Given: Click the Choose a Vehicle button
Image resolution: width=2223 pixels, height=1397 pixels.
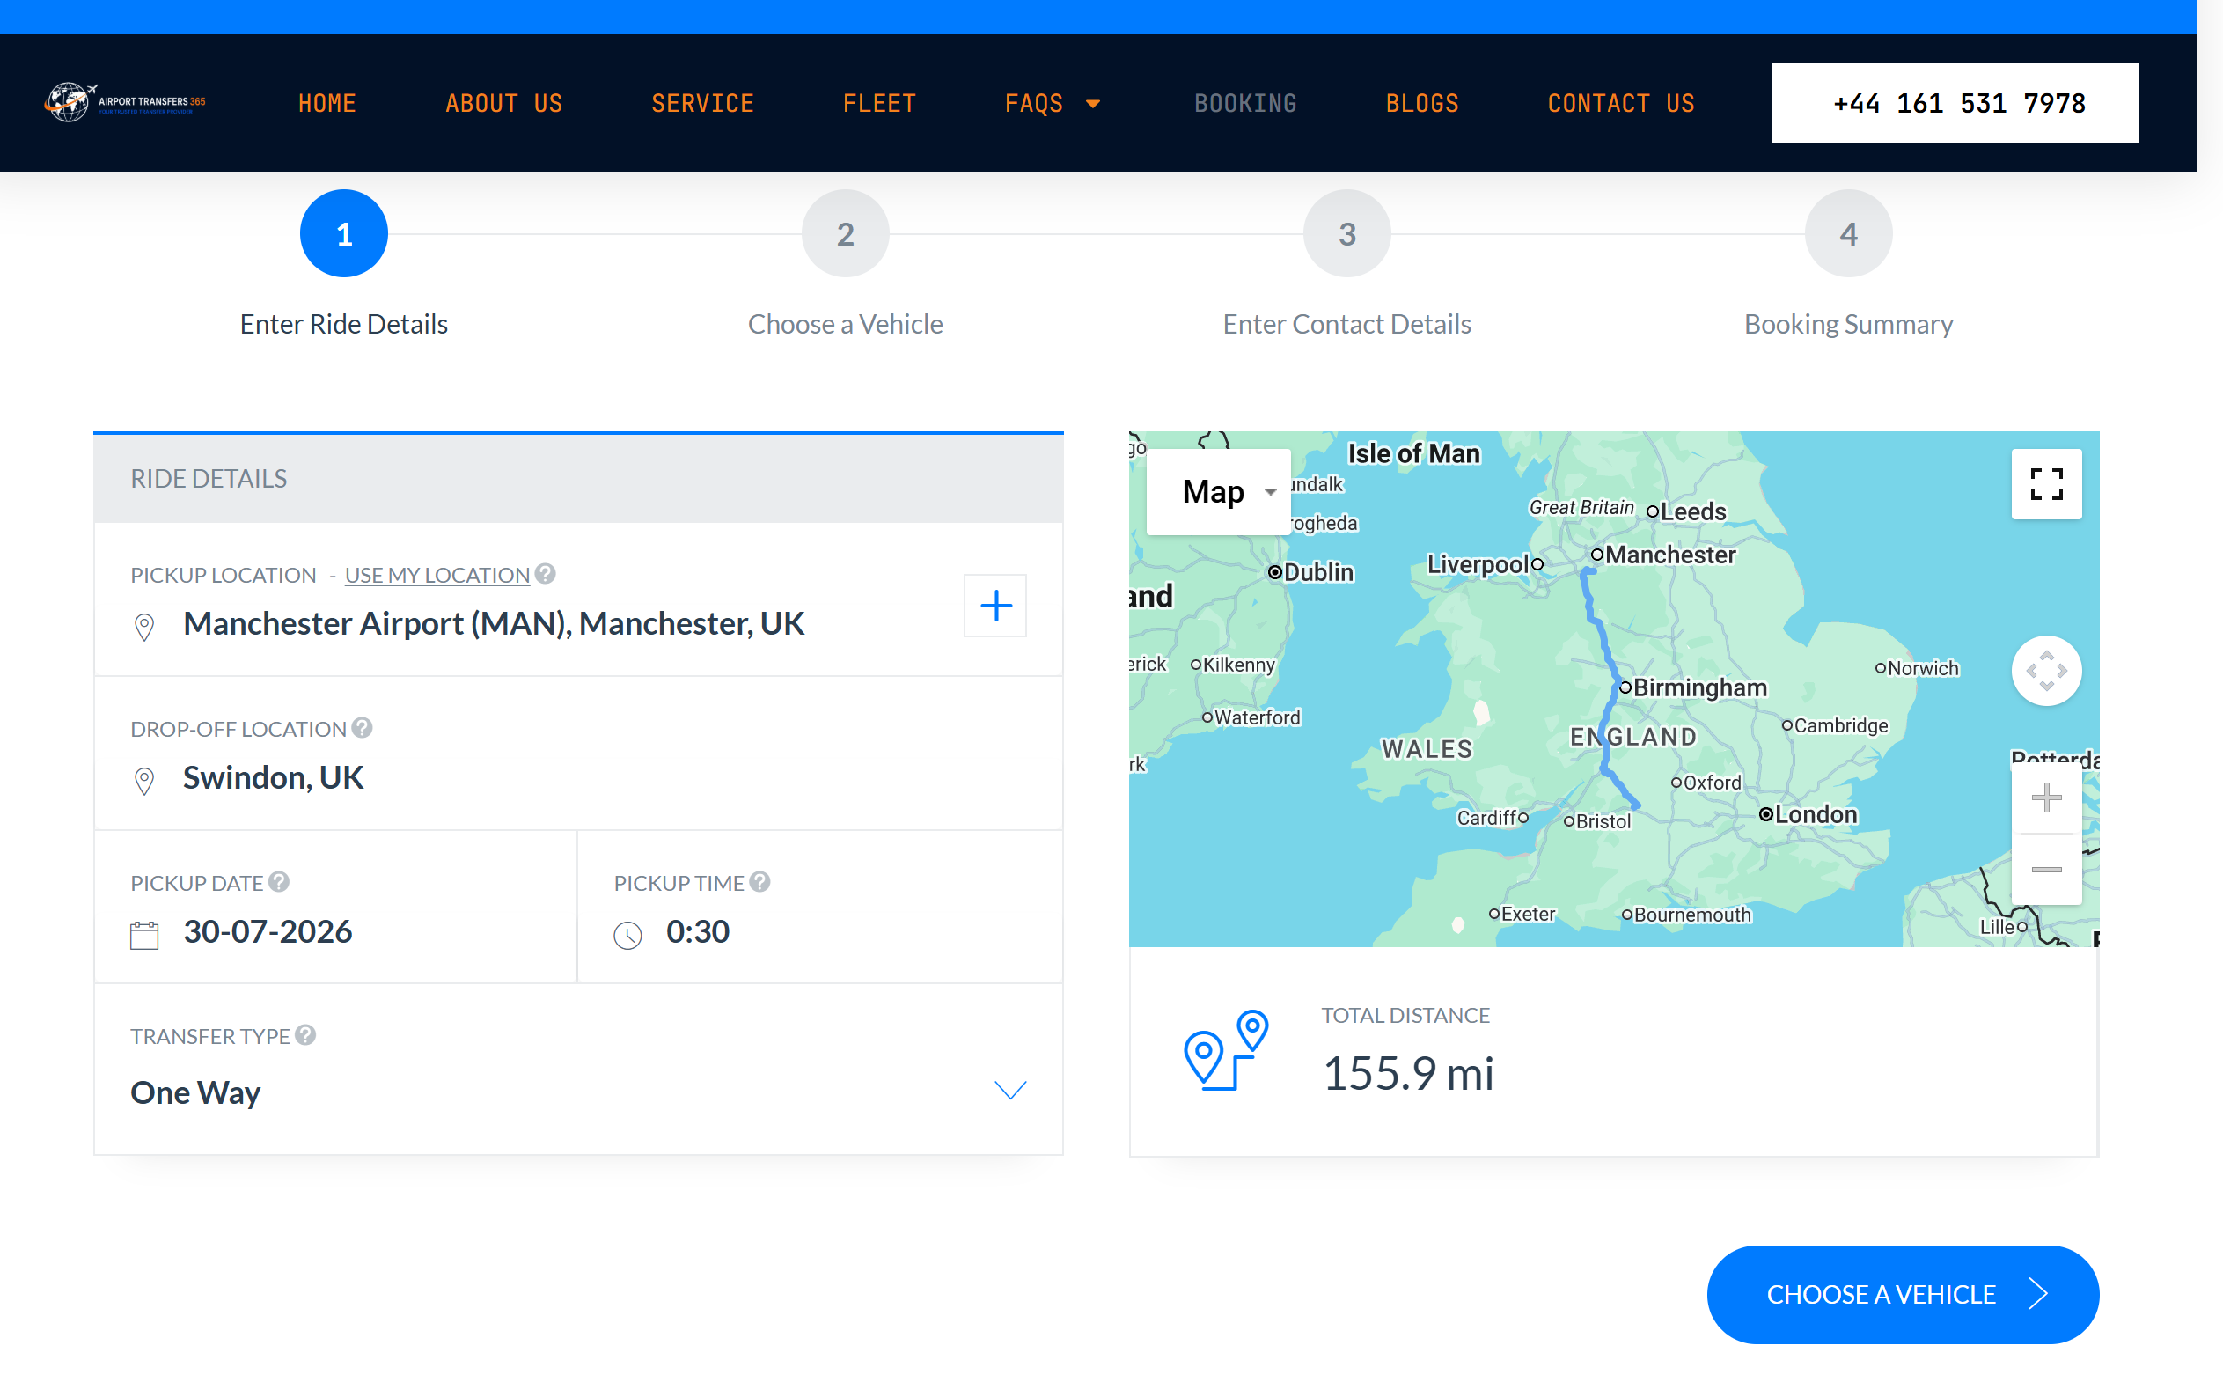Looking at the screenshot, I should pos(1903,1295).
